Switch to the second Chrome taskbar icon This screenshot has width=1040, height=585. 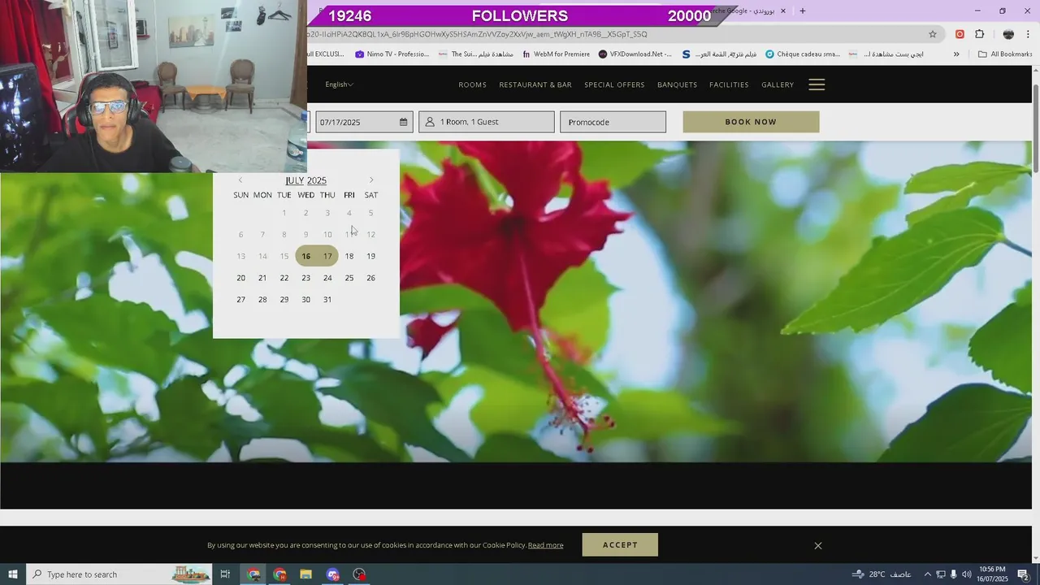279,574
